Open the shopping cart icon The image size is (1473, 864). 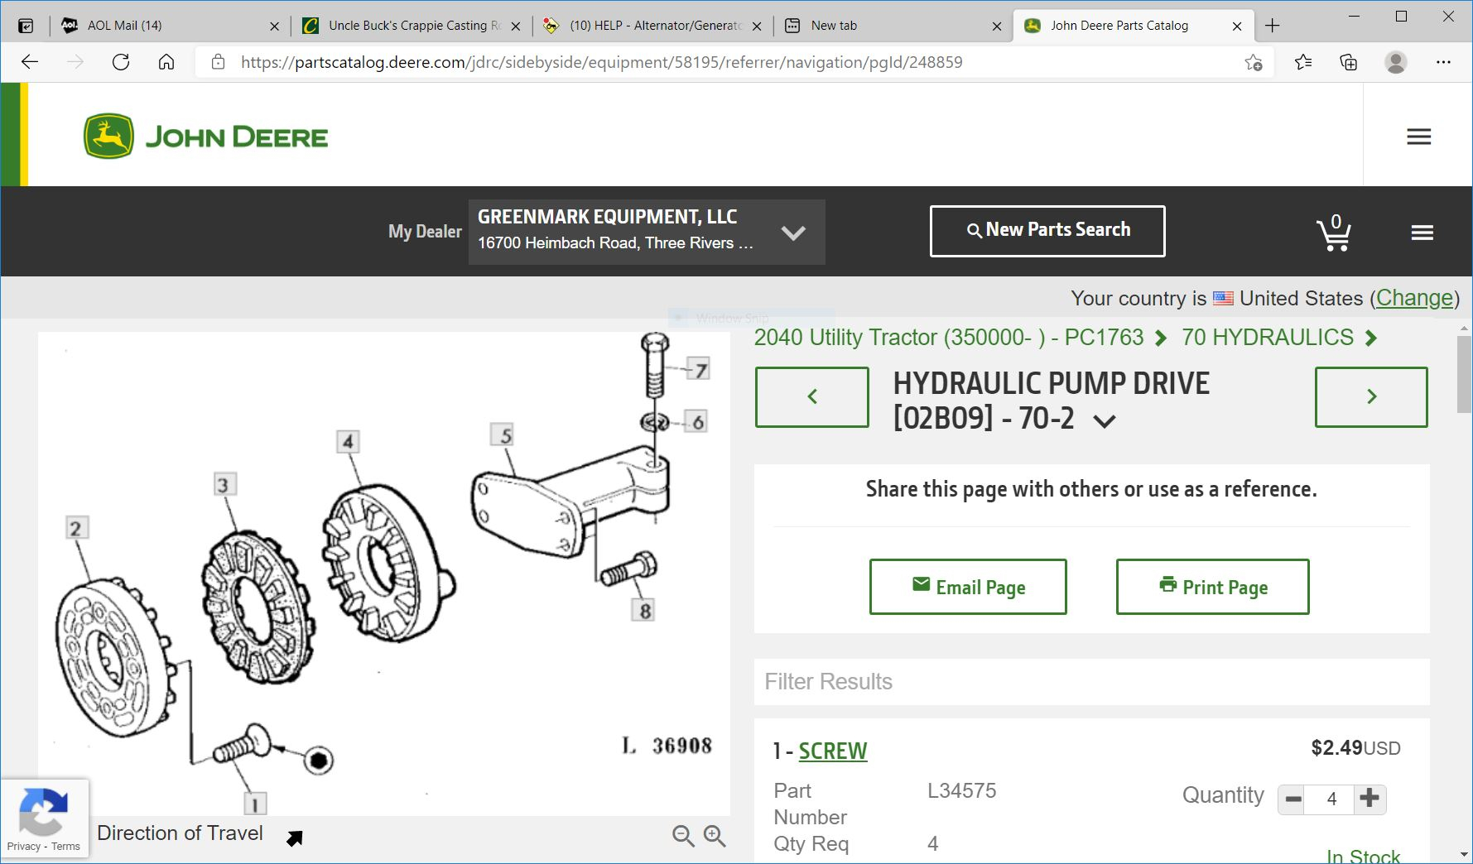(x=1333, y=233)
